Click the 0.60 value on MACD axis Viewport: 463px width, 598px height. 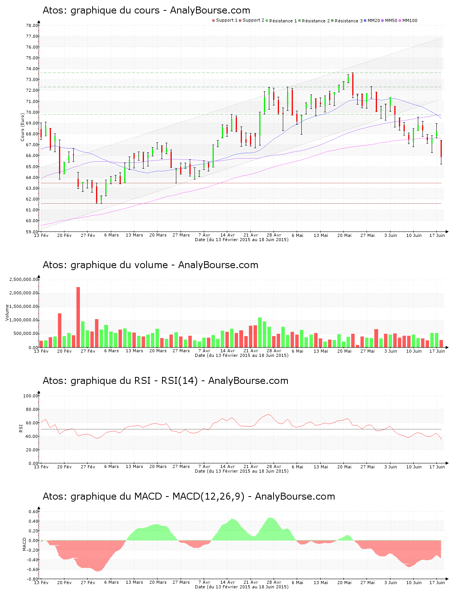tap(34, 512)
